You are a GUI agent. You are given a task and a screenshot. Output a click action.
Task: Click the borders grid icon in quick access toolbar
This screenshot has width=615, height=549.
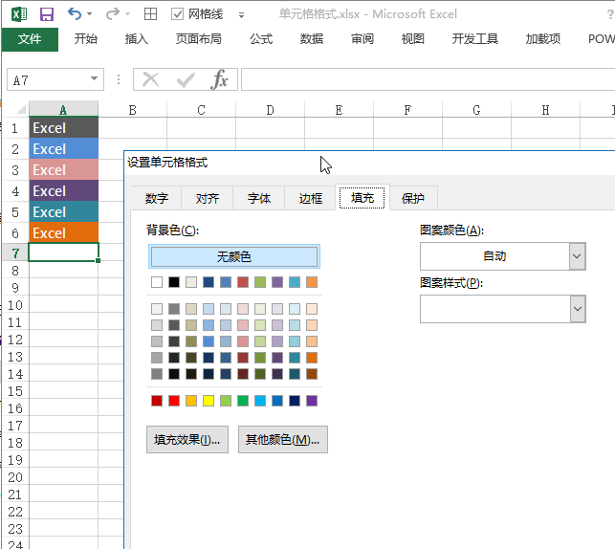click(x=150, y=14)
